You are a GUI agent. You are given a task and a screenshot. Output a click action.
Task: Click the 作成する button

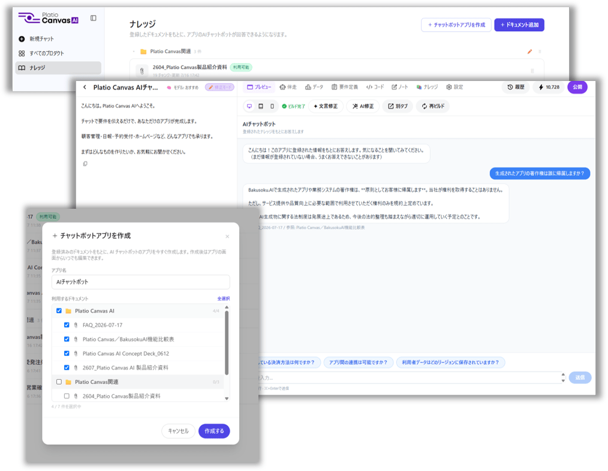(214, 431)
